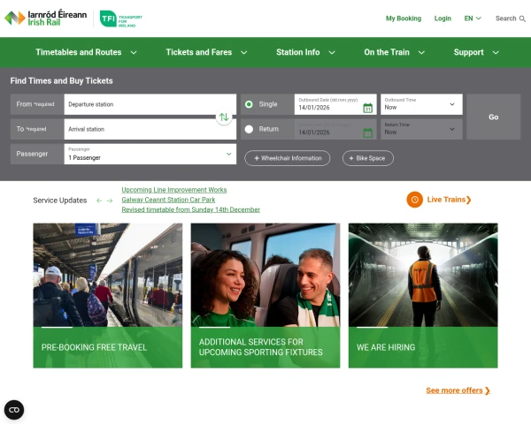
Task: Open Pre-Booking Free Travel card
Action: tap(108, 296)
